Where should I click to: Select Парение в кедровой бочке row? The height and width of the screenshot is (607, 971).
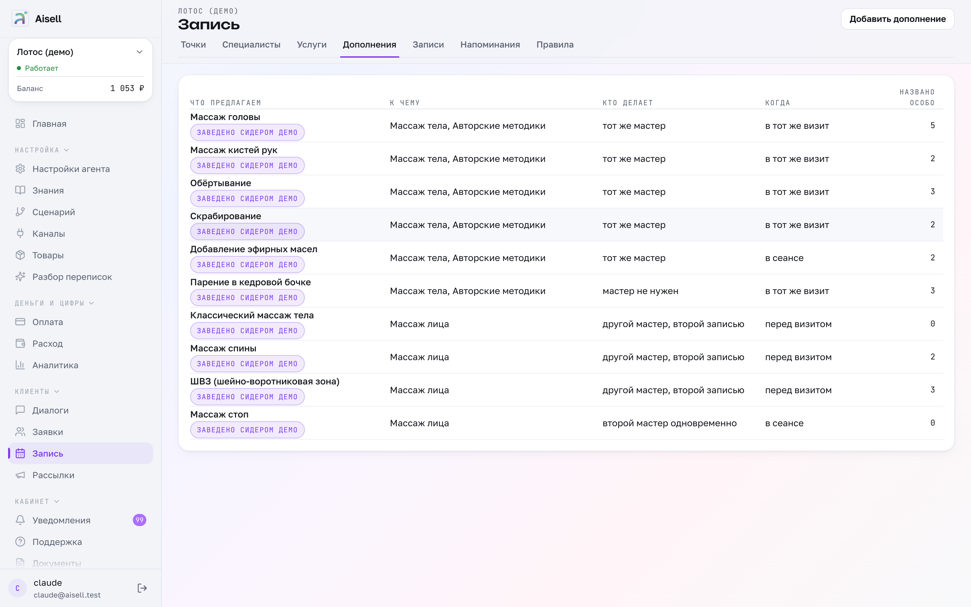[566, 291]
